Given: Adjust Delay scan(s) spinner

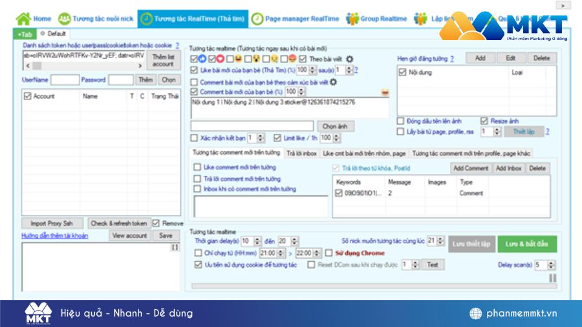Looking at the screenshot, I should 551,265.
